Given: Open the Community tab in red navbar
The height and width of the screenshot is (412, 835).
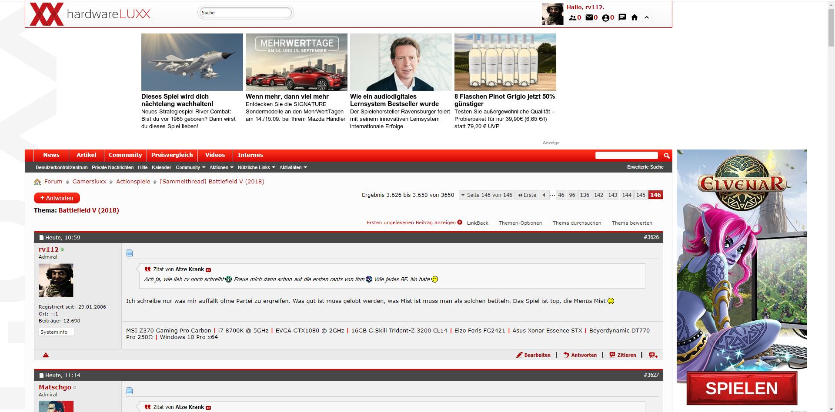Looking at the screenshot, I should (x=125, y=155).
